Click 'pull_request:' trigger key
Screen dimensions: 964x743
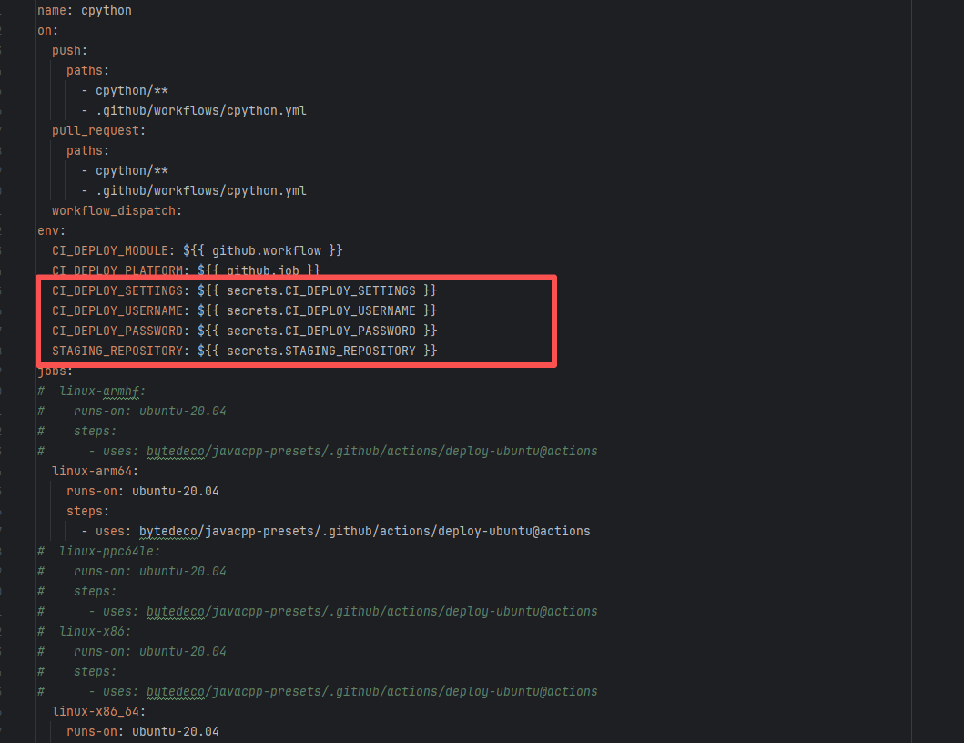(98, 131)
